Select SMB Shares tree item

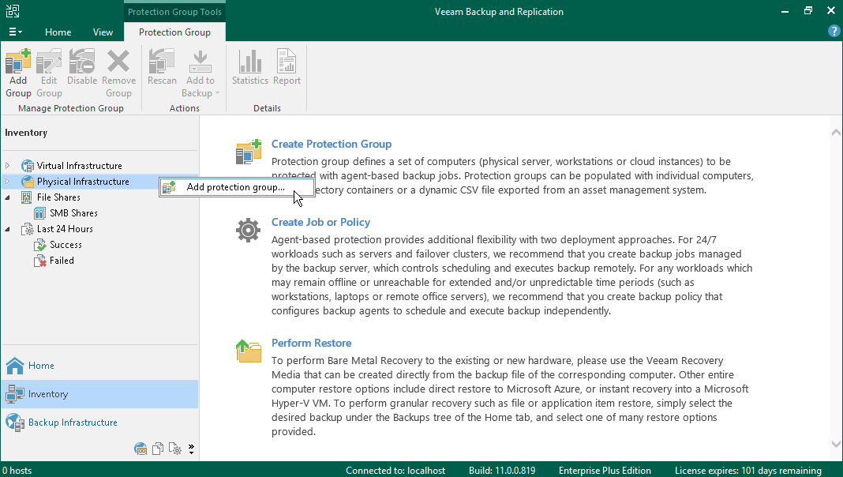73,213
